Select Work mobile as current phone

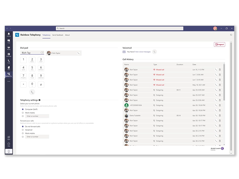click(x=23, y=113)
